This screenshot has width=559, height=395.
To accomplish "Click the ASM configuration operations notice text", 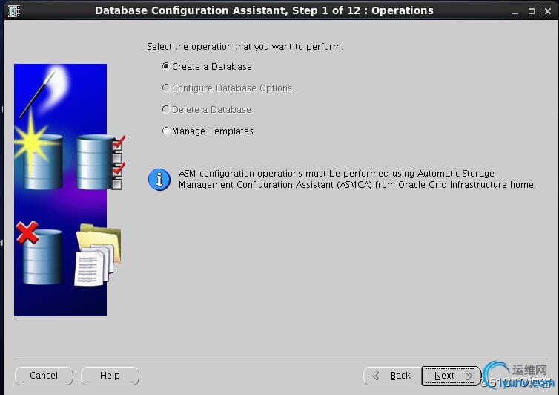I will pyautogui.click(x=357, y=179).
